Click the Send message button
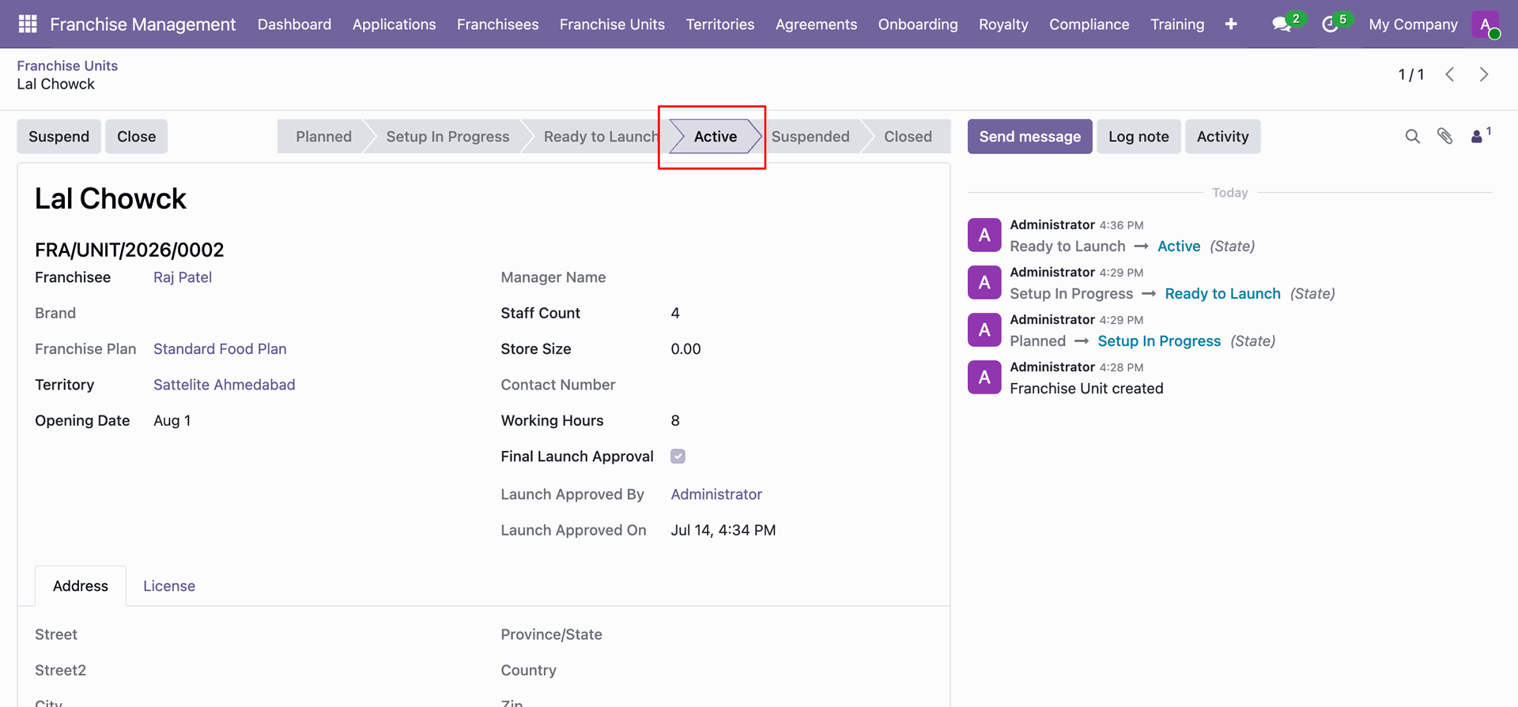This screenshot has width=1518, height=707. point(1029,137)
